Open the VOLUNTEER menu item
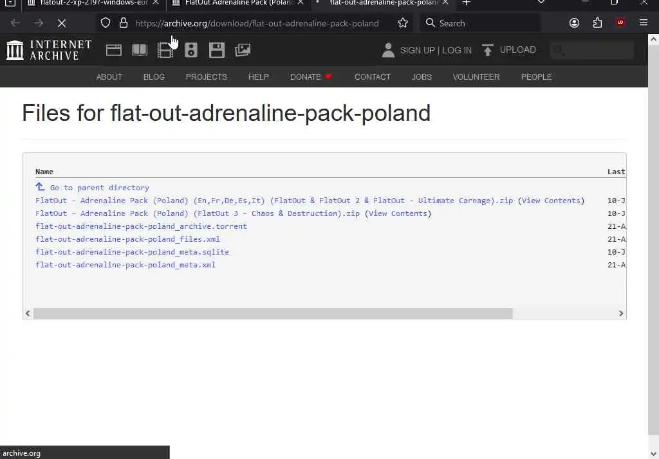The image size is (659, 459). pyautogui.click(x=476, y=77)
